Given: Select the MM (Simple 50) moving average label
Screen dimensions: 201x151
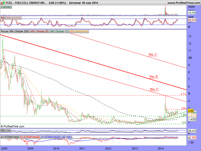Looking at the screenshot, I should 79,31.
